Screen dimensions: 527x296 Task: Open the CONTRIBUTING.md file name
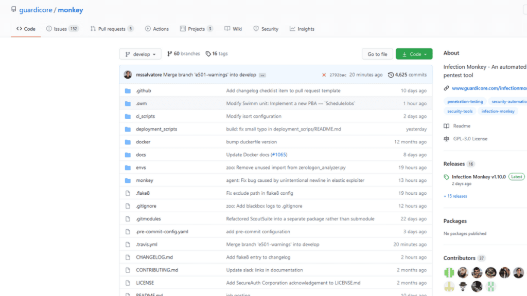coord(157,270)
